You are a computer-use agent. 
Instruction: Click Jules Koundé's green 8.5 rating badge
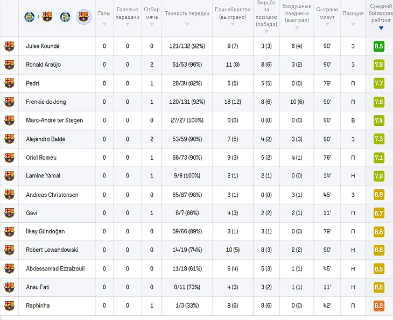pyautogui.click(x=378, y=46)
